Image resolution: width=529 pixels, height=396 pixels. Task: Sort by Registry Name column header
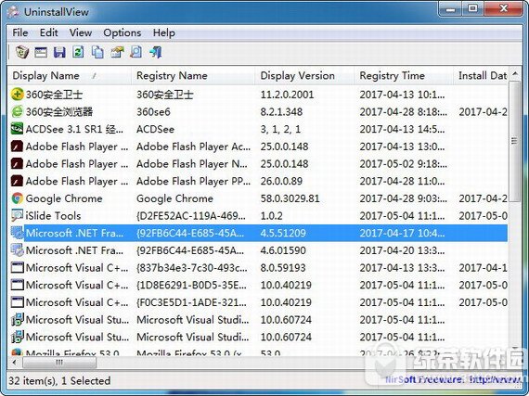point(193,75)
